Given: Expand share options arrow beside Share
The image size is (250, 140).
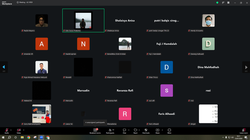Looking at the screenshot, I should pos(162,130).
